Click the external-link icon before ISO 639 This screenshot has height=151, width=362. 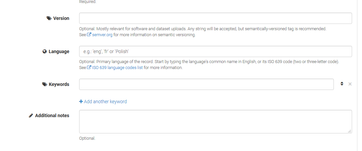coord(89,67)
